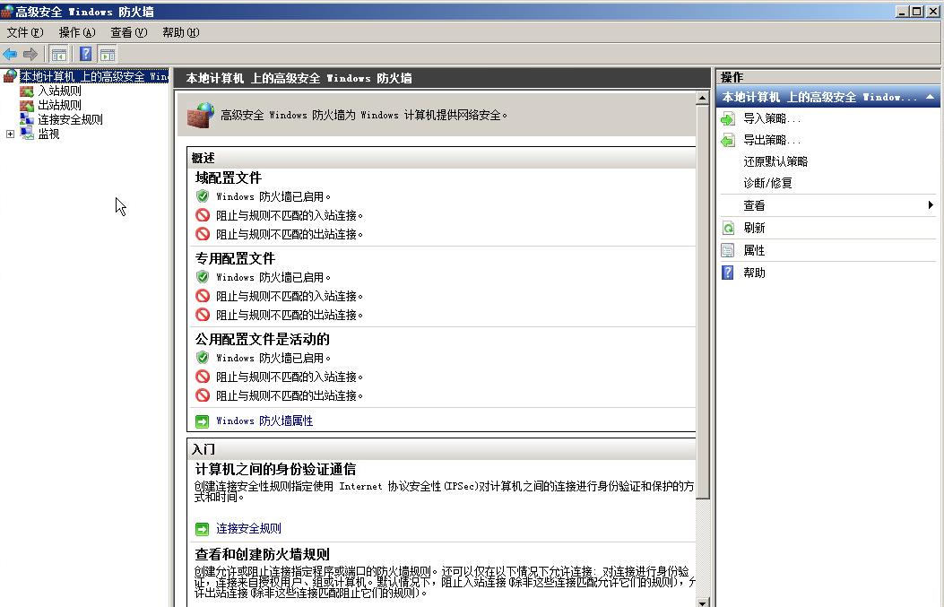Image resolution: width=944 pixels, height=607 pixels.
Task: Click the 导入策略 green arrow icon
Action: click(x=728, y=118)
